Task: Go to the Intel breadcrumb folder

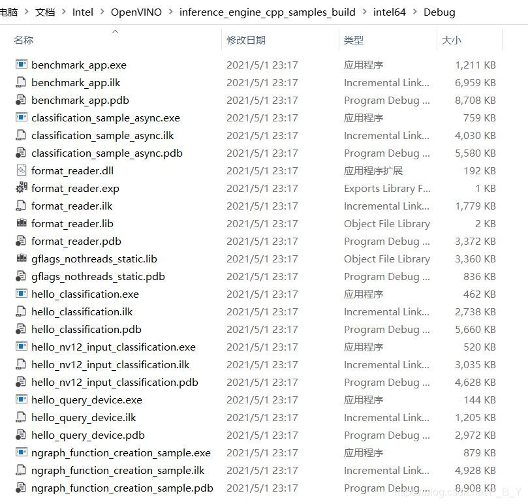Action: point(82,12)
